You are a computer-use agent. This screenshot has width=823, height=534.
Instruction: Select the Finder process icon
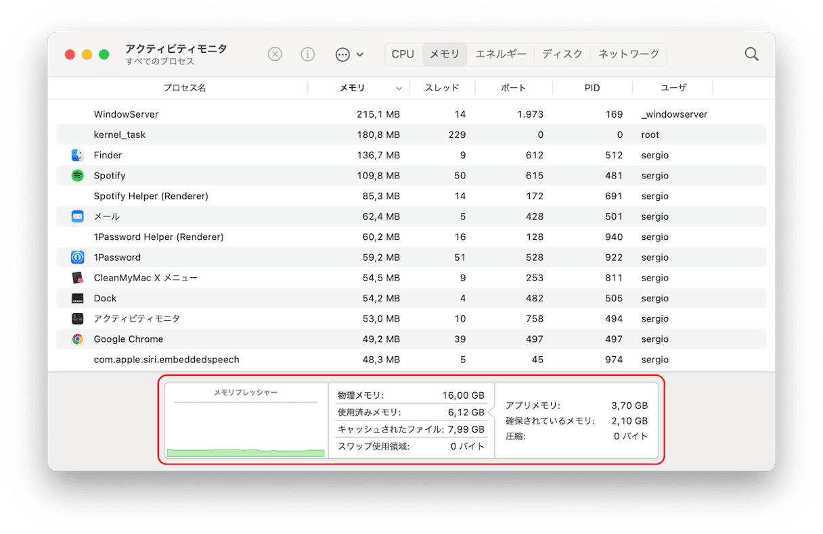78,155
